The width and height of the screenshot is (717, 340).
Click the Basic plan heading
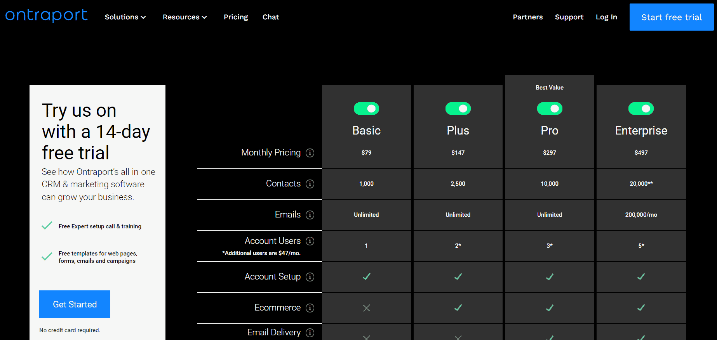pyautogui.click(x=366, y=131)
